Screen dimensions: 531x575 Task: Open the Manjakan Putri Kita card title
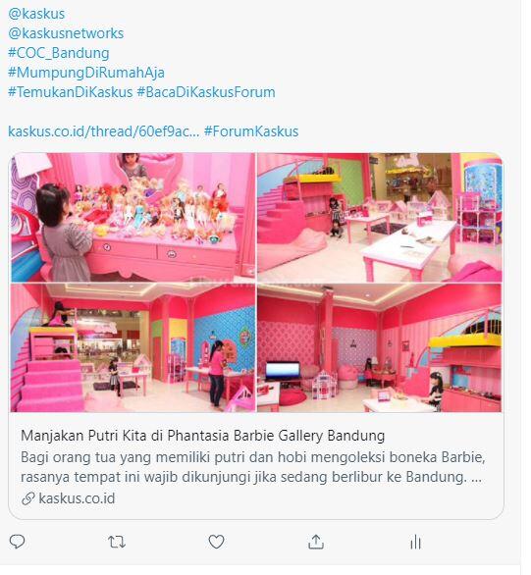coord(203,436)
